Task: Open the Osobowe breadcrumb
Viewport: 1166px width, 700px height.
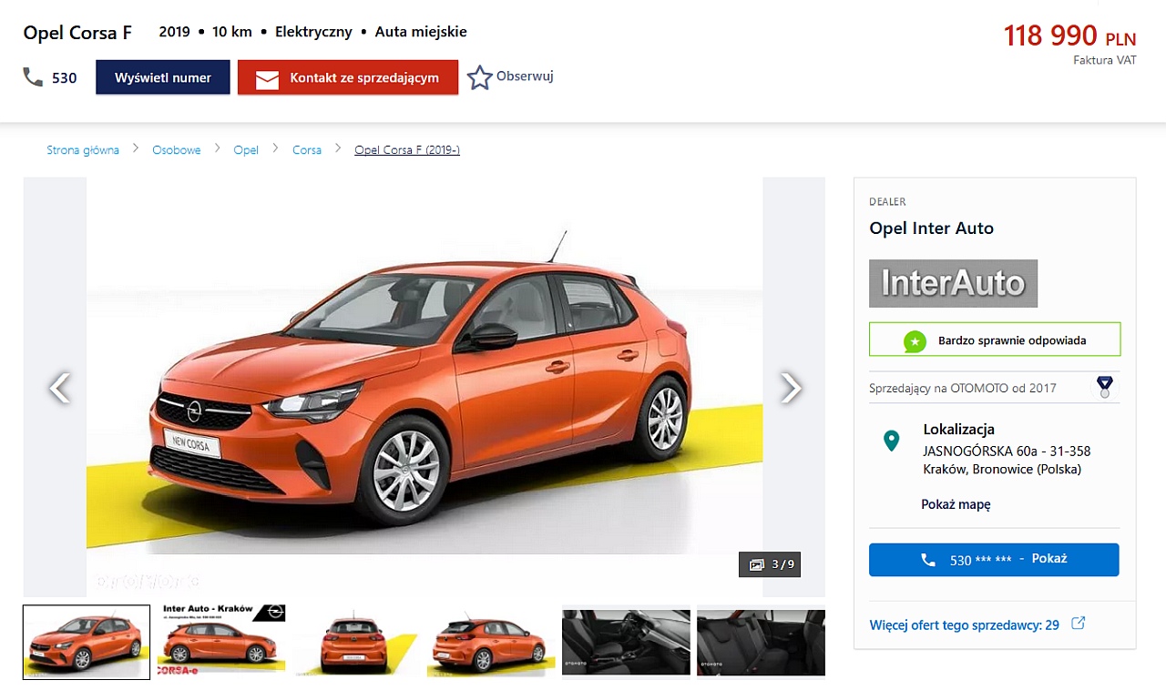Action: 177,150
